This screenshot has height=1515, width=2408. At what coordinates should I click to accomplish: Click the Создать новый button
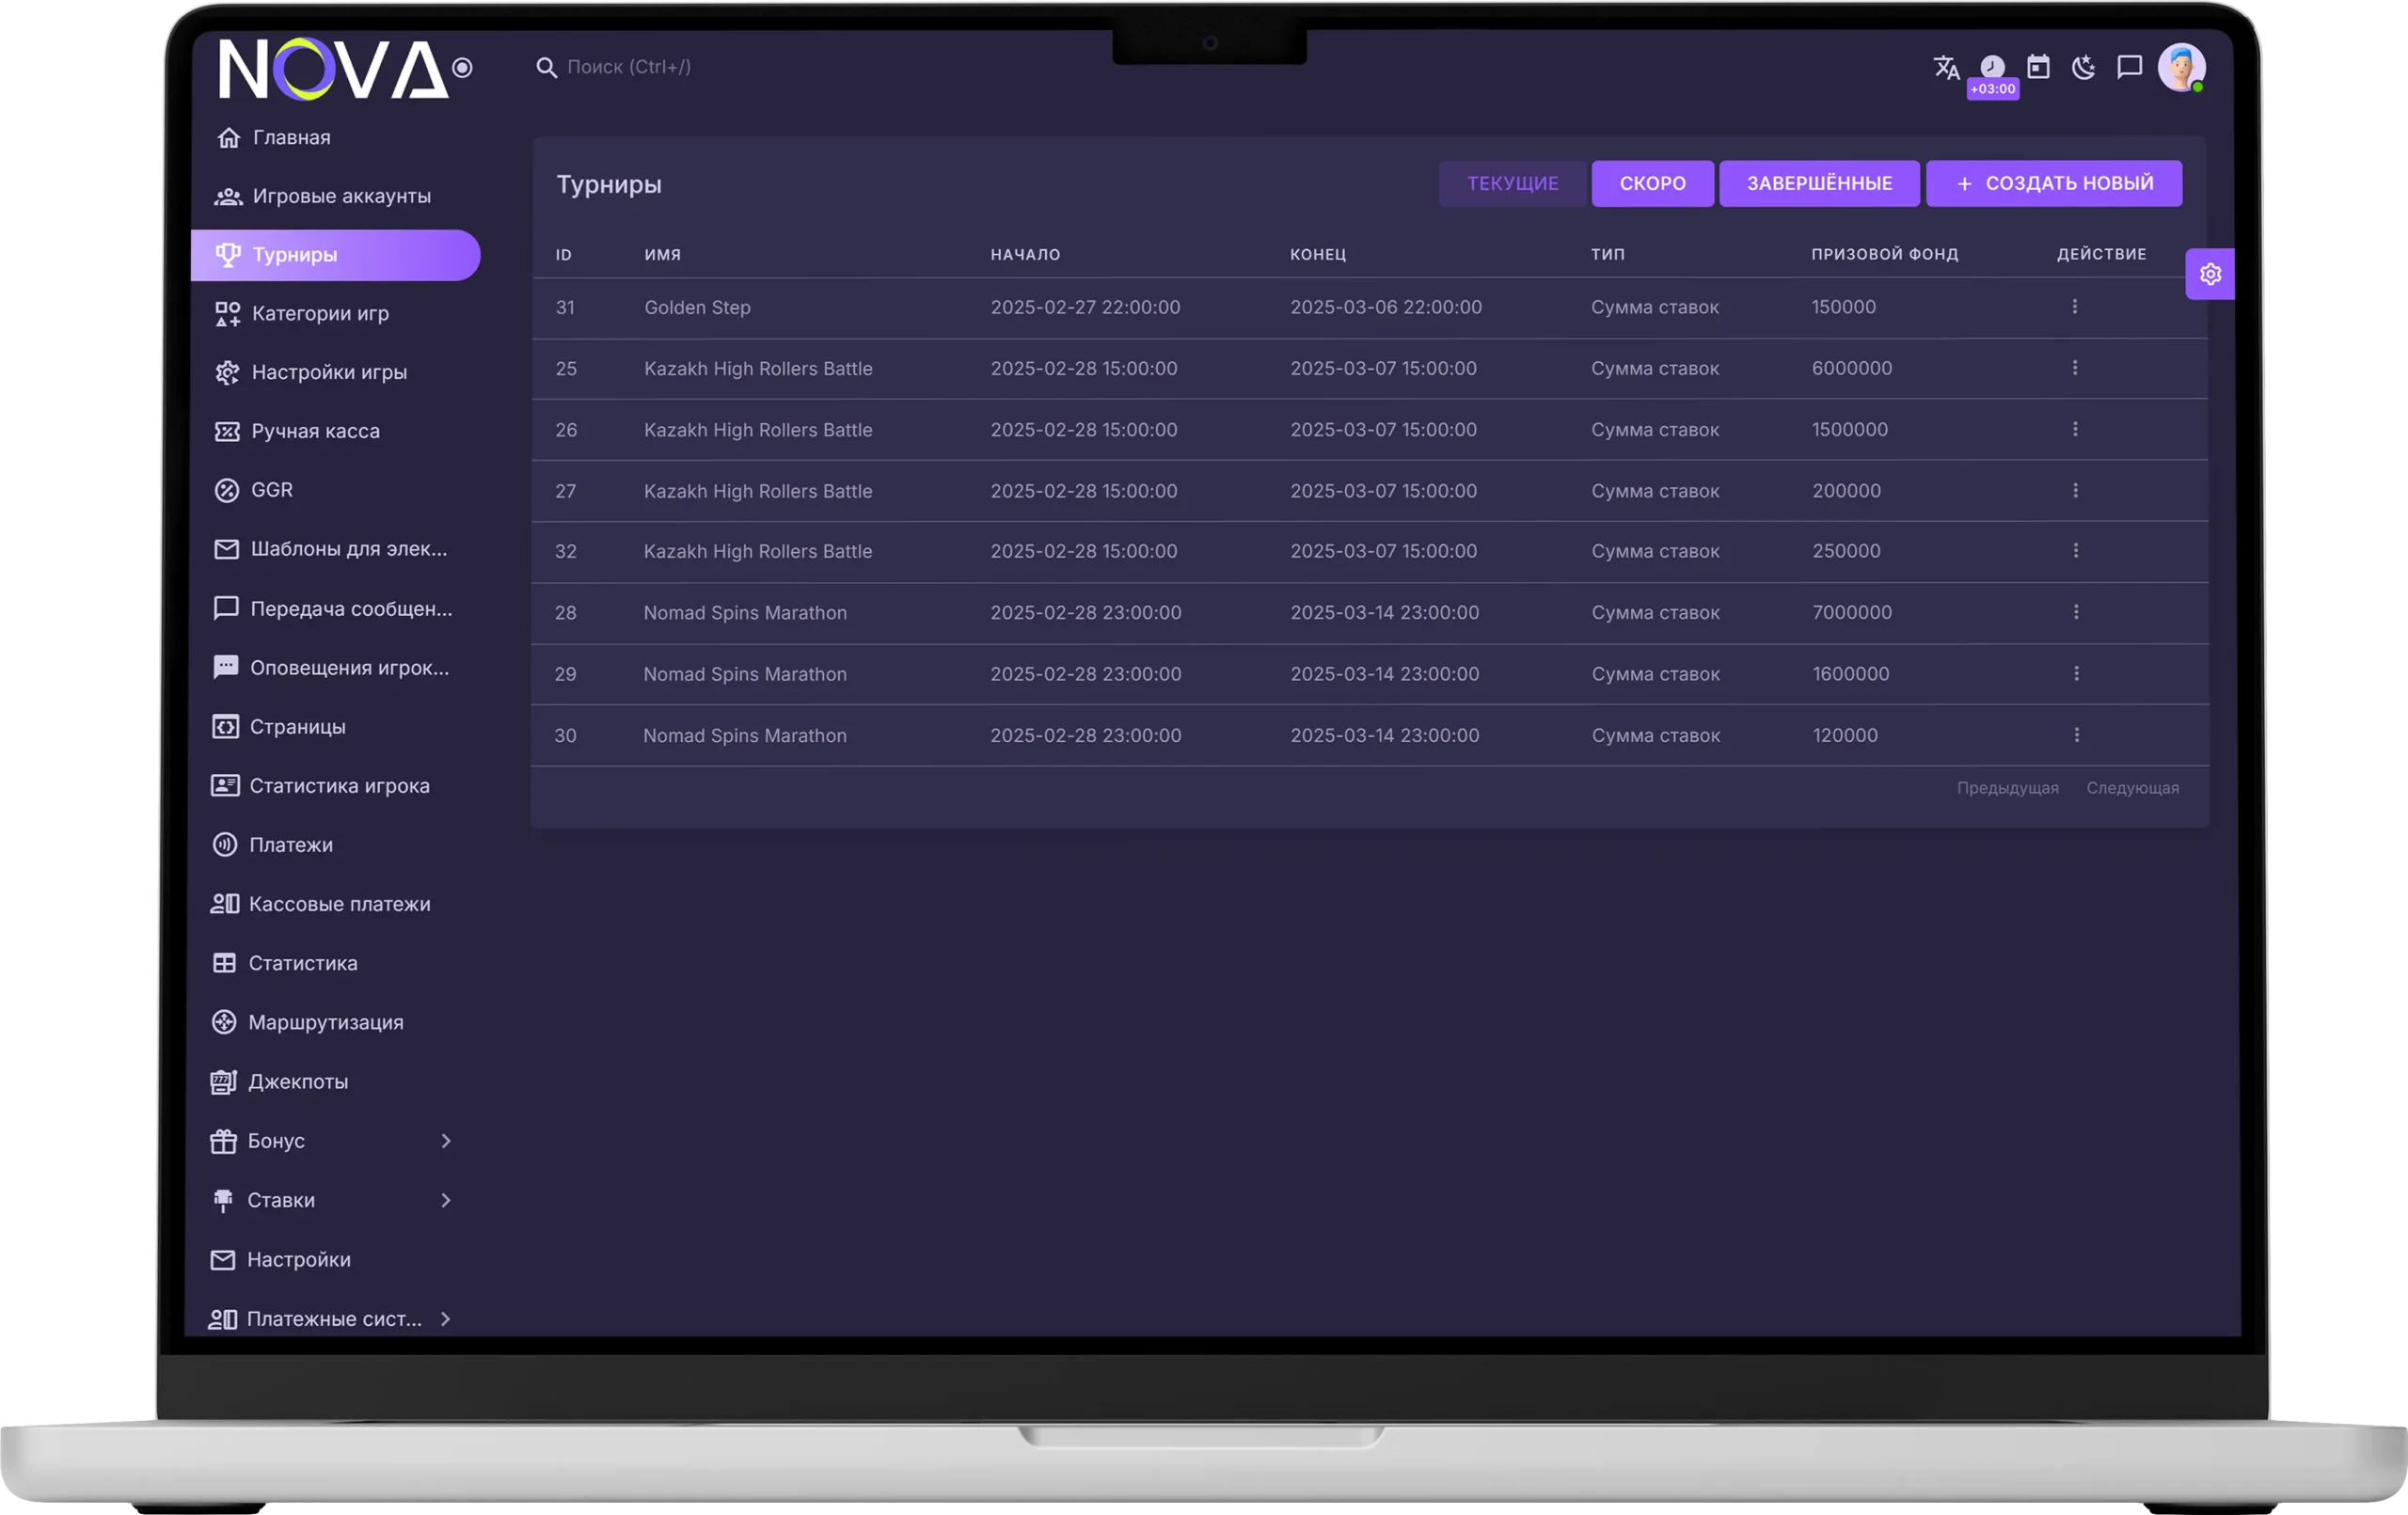2054,183
